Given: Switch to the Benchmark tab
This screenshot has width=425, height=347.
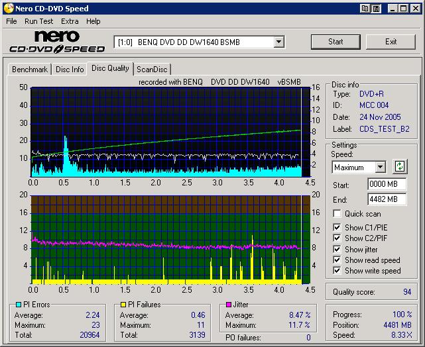Looking at the screenshot, I should 30,69.
